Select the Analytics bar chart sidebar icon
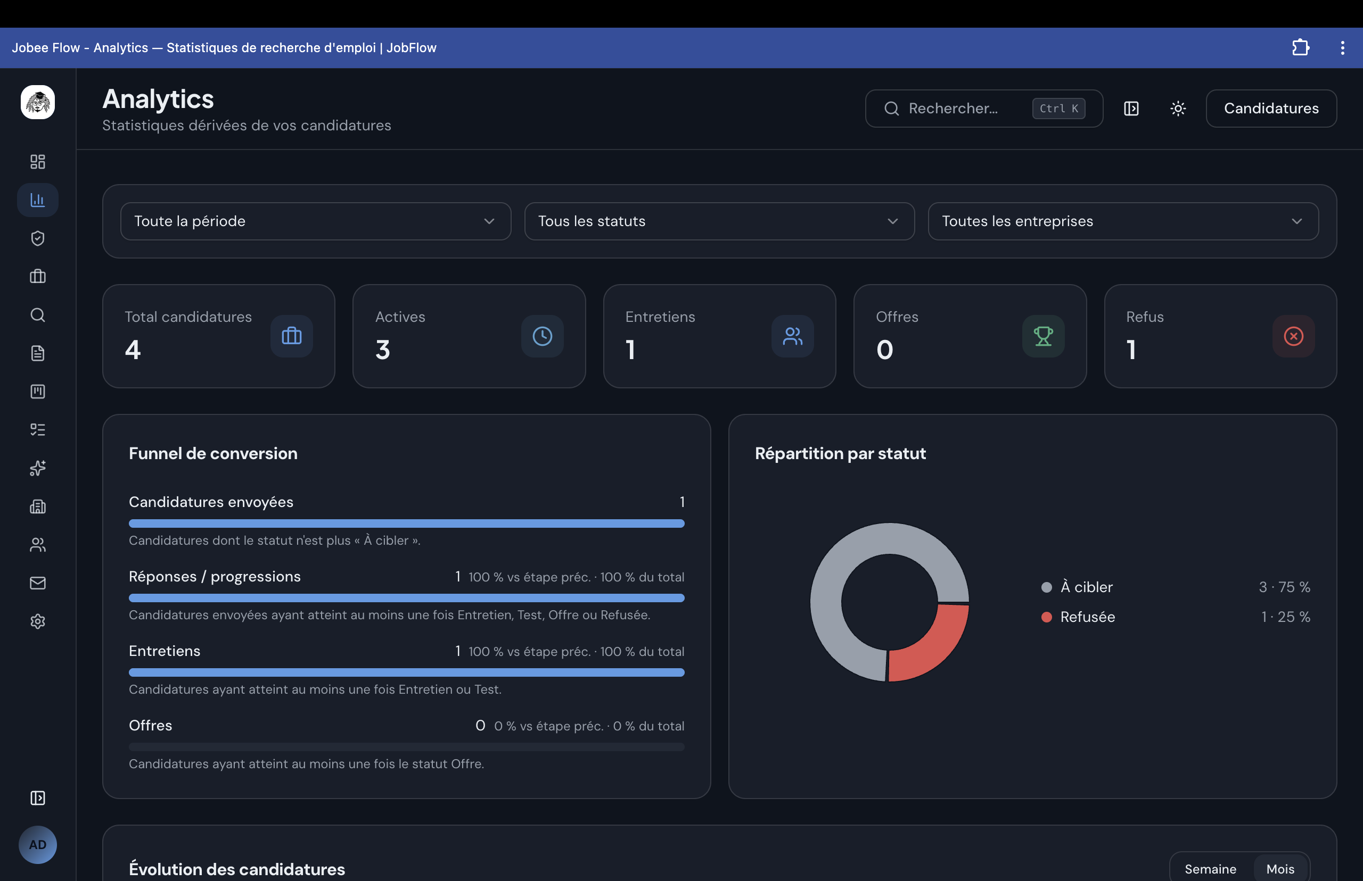Image resolution: width=1363 pixels, height=881 pixels. [38, 200]
